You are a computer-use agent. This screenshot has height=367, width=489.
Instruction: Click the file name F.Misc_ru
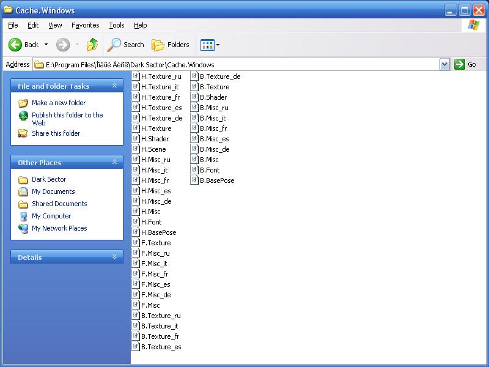click(155, 253)
